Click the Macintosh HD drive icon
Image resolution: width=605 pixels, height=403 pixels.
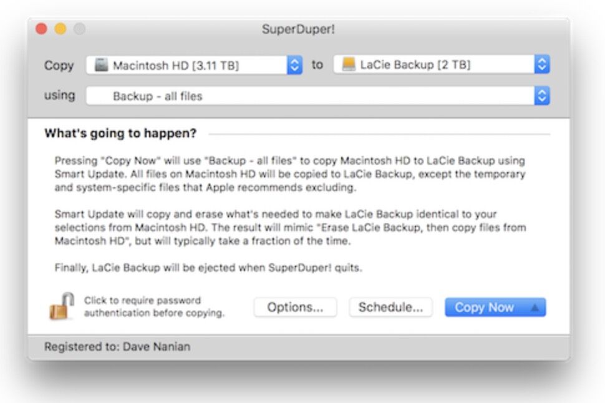(x=101, y=65)
